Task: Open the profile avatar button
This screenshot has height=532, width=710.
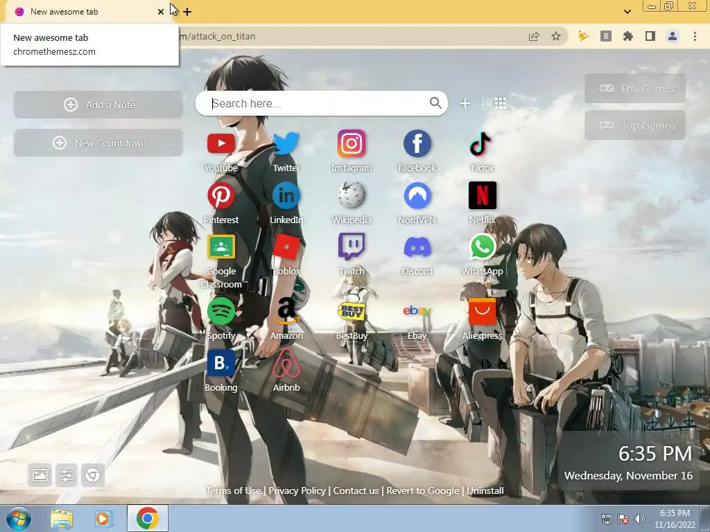Action: [x=673, y=36]
